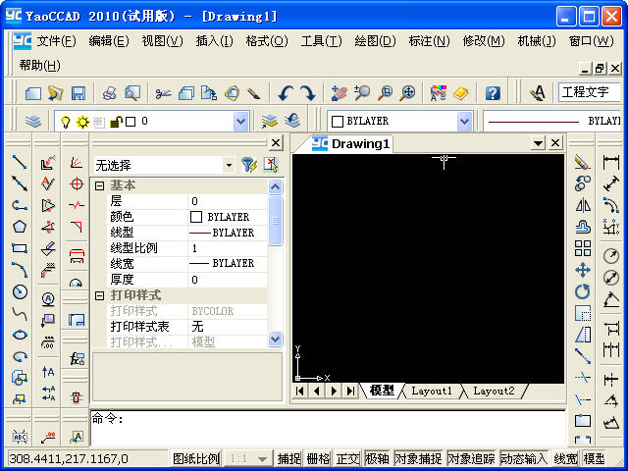Viewport: 628px width, 471px height.
Task: Open the BYLAYER color dropdown
Action: click(x=464, y=121)
